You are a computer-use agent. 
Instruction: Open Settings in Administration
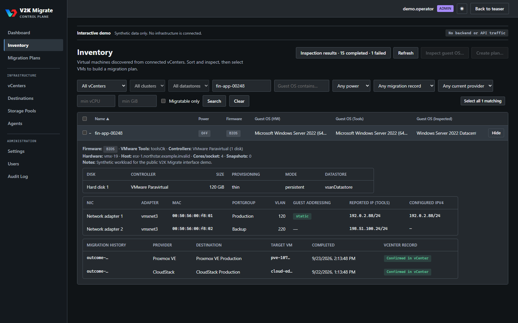pyautogui.click(x=33, y=151)
